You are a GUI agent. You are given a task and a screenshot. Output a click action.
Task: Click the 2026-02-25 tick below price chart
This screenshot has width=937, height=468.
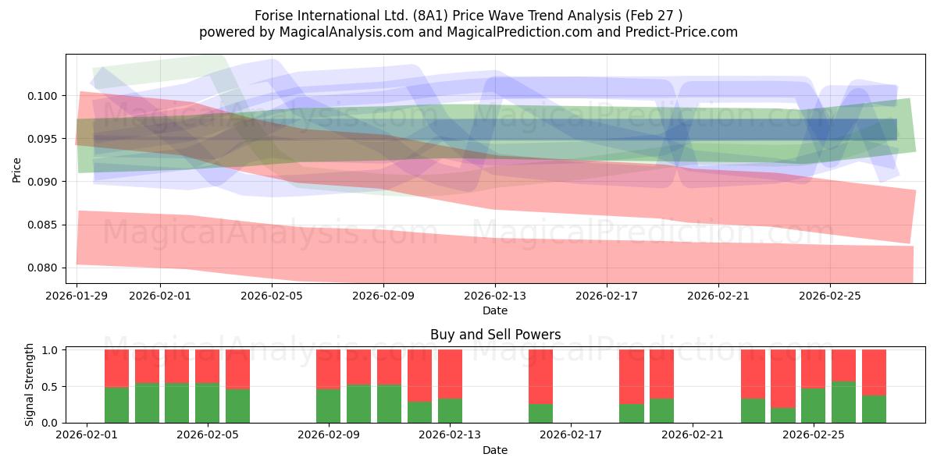pos(830,296)
